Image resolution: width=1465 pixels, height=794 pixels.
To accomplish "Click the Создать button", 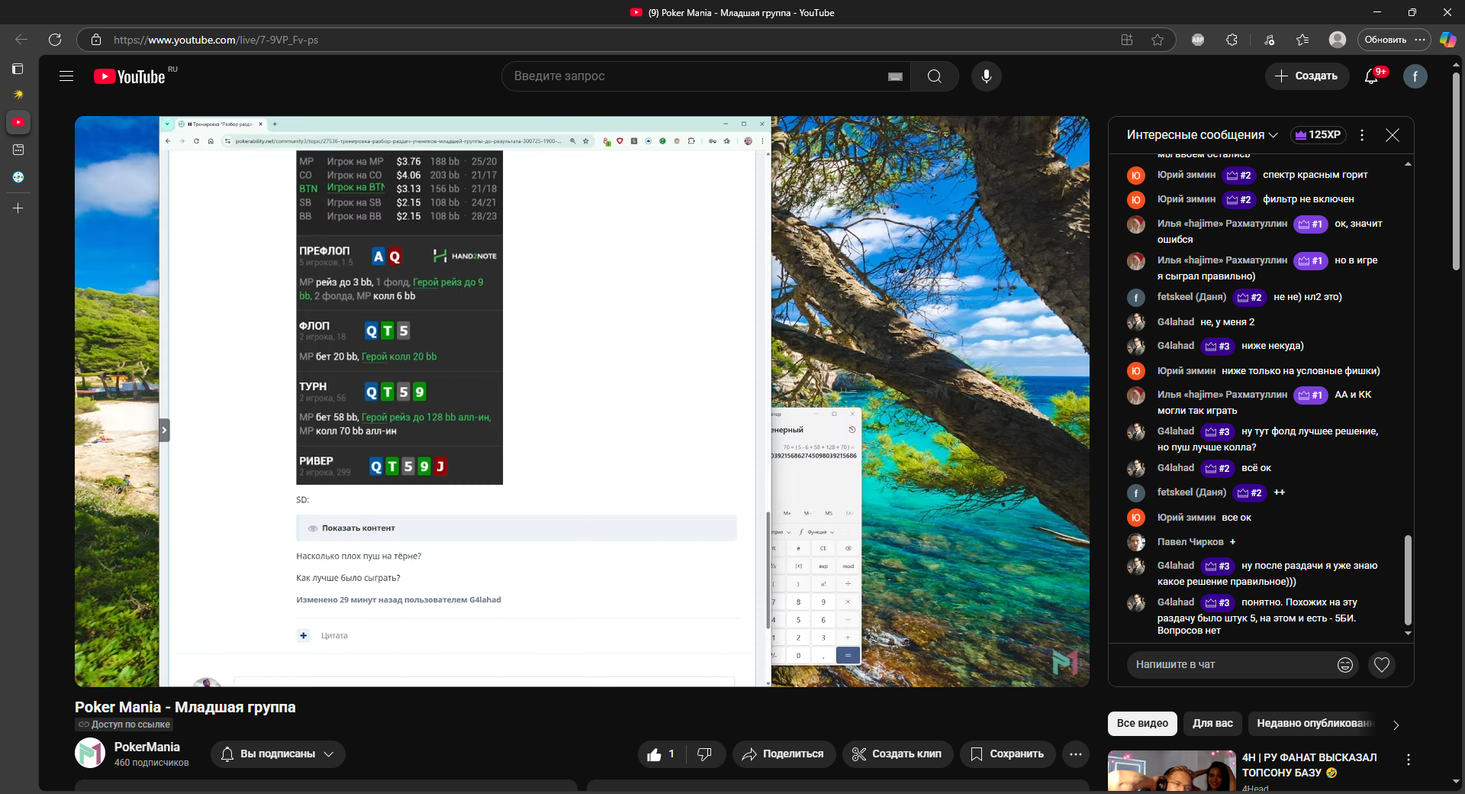I will click(x=1306, y=76).
